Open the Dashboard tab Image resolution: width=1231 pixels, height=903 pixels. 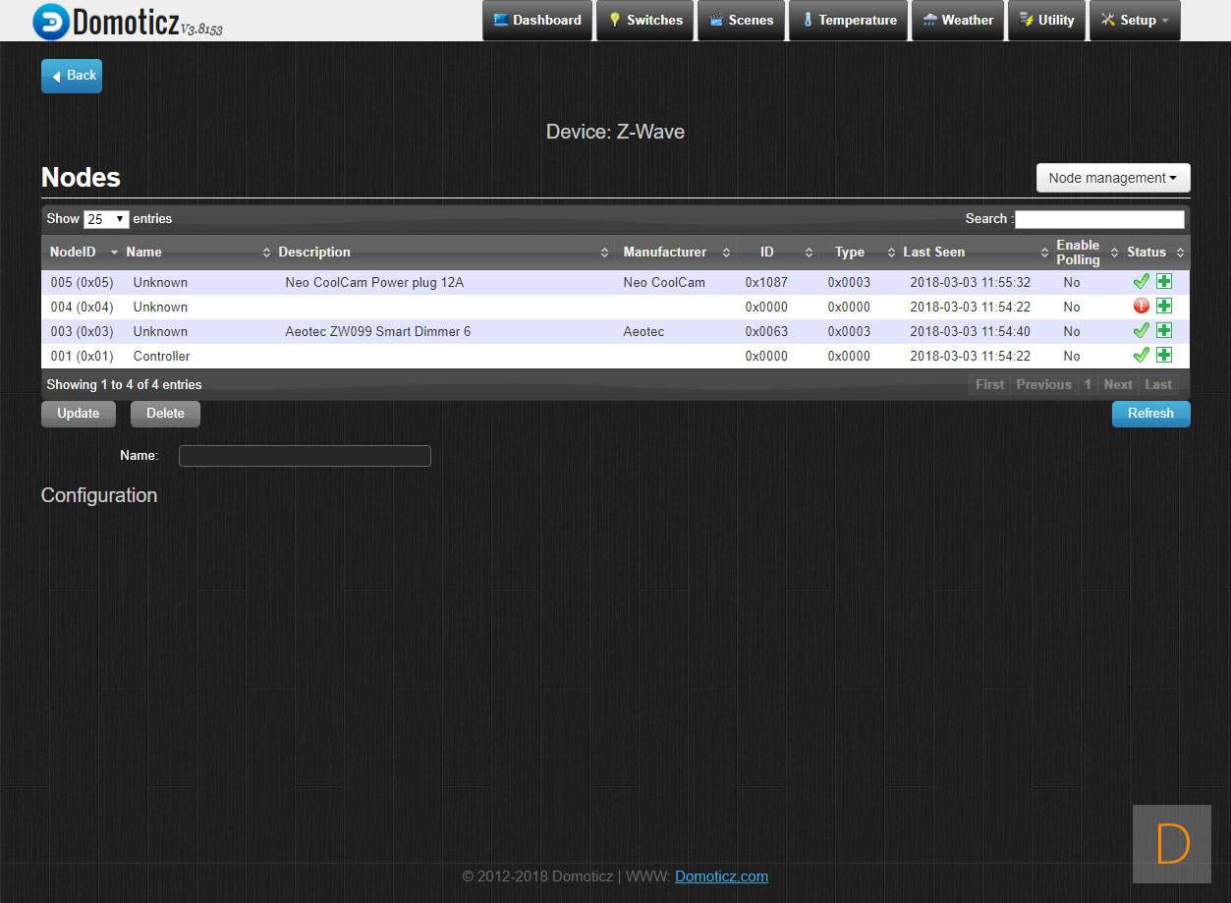pyautogui.click(x=537, y=21)
